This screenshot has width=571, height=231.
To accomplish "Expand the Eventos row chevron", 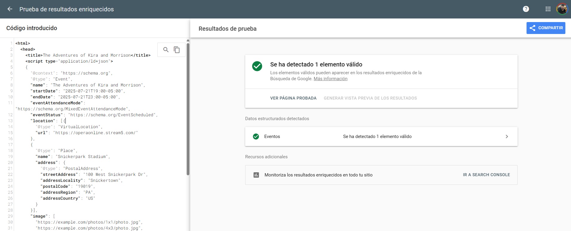I will pos(506,137).
